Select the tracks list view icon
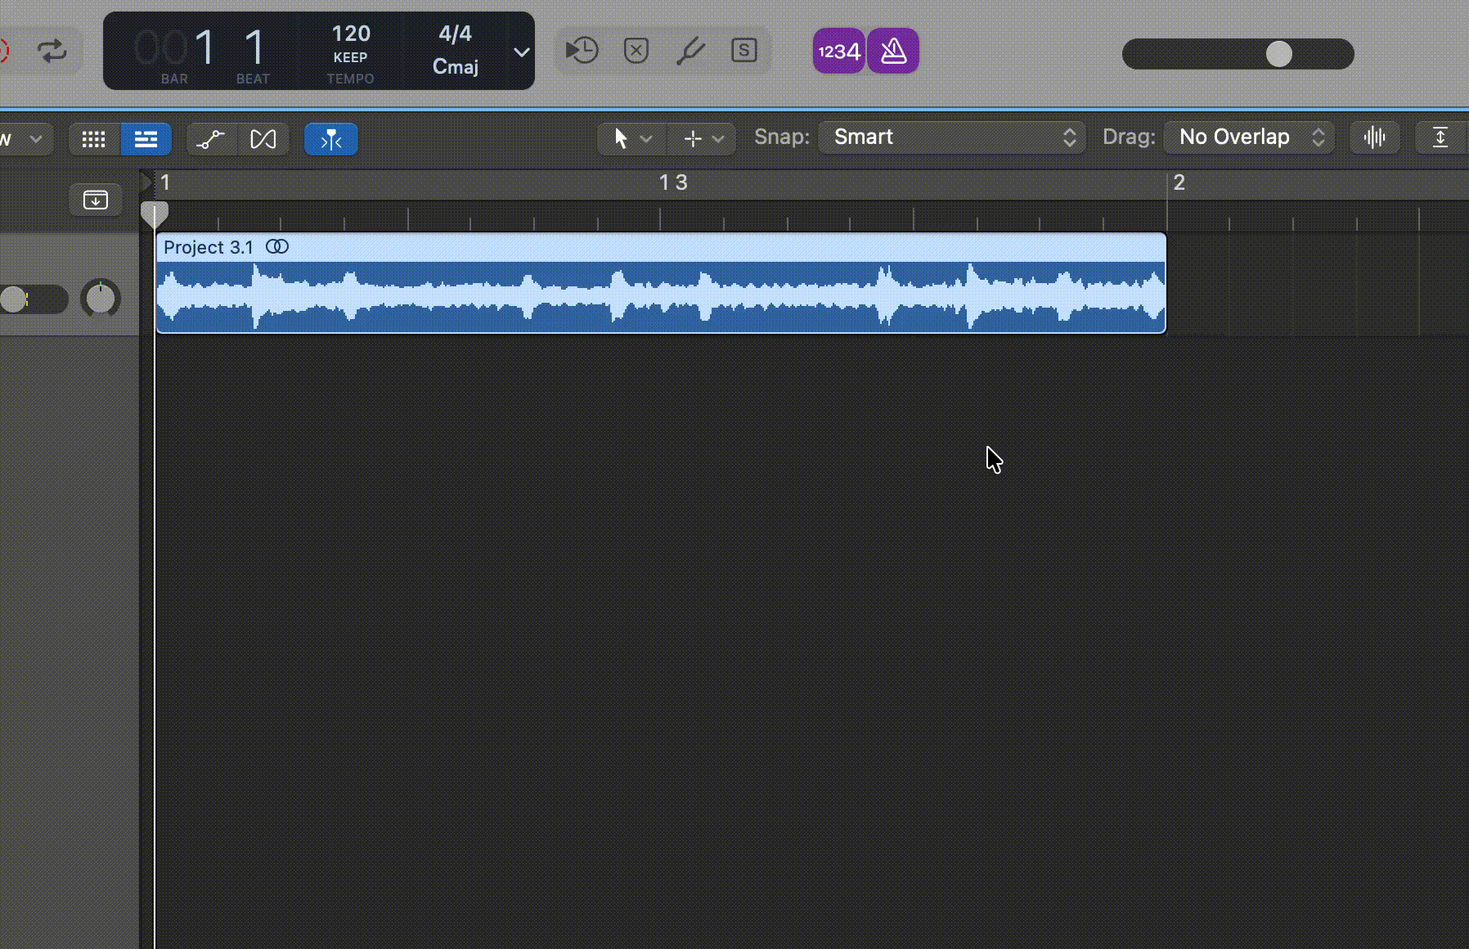 coord(146,139)
